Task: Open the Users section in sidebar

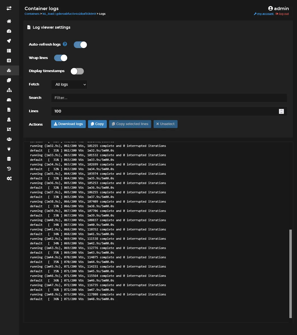Action: [9, 139]
